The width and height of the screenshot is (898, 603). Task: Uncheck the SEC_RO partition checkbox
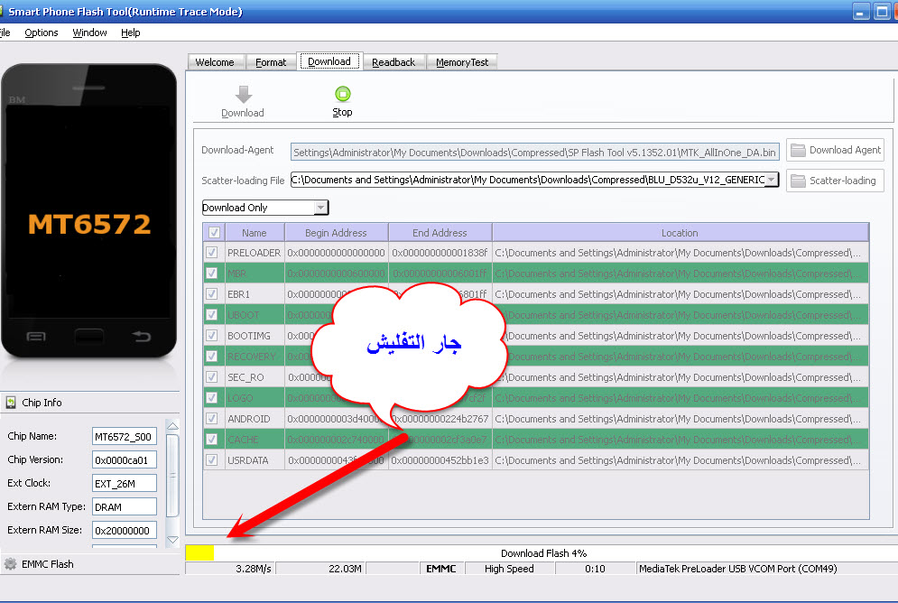212,376
